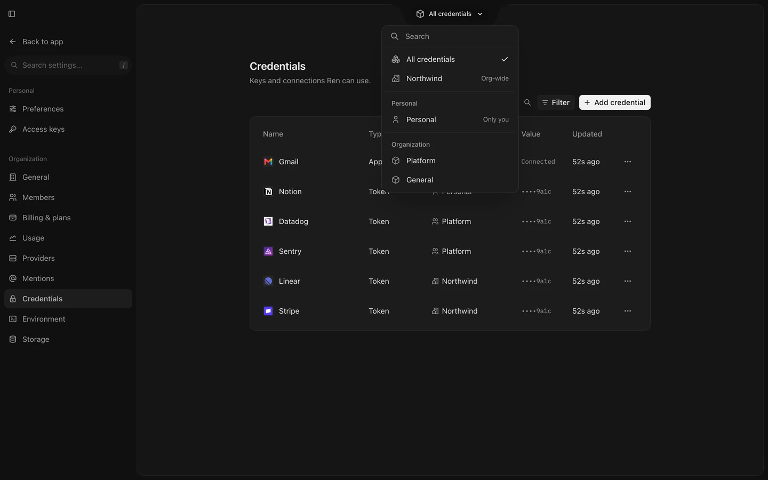Click the Value column header
Screen dimensions: 768x480
(531, 134)
